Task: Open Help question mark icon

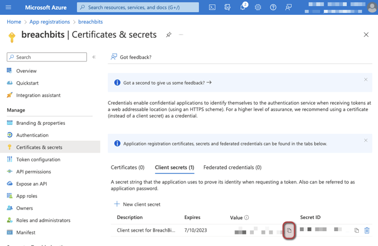Action: [x=273, y=7]
